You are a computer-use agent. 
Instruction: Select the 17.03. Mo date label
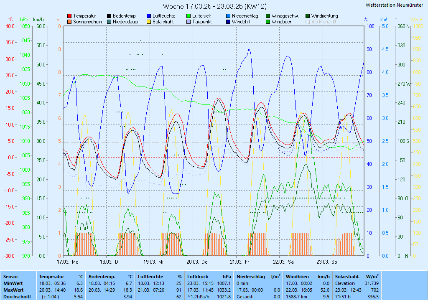tap(67, 262)
